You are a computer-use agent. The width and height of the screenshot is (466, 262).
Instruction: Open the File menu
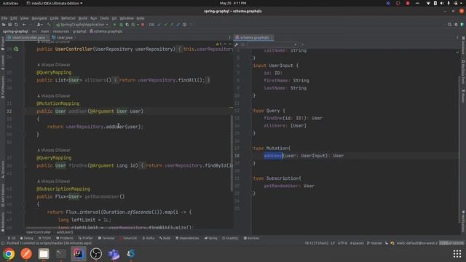click(x=4, y=18)
